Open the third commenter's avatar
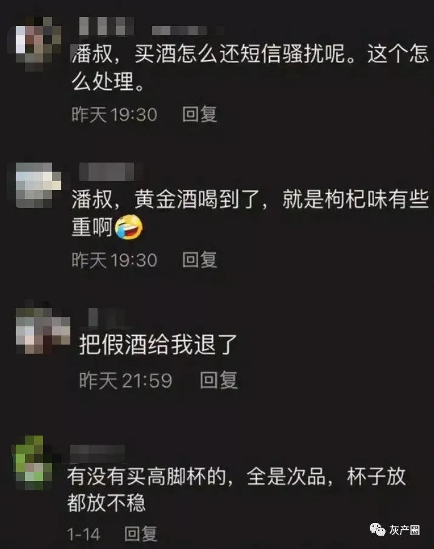This screenshot has height=549, width=434. pyautogui.click(x=42, y=329)
